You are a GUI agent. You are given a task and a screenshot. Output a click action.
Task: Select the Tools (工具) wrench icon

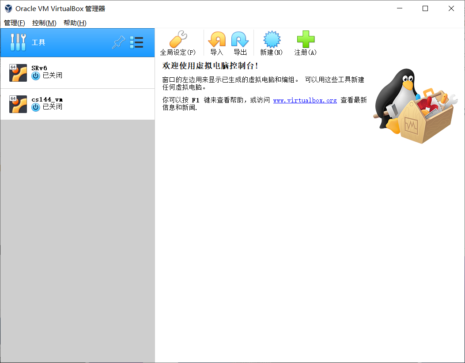pos(18,42)
